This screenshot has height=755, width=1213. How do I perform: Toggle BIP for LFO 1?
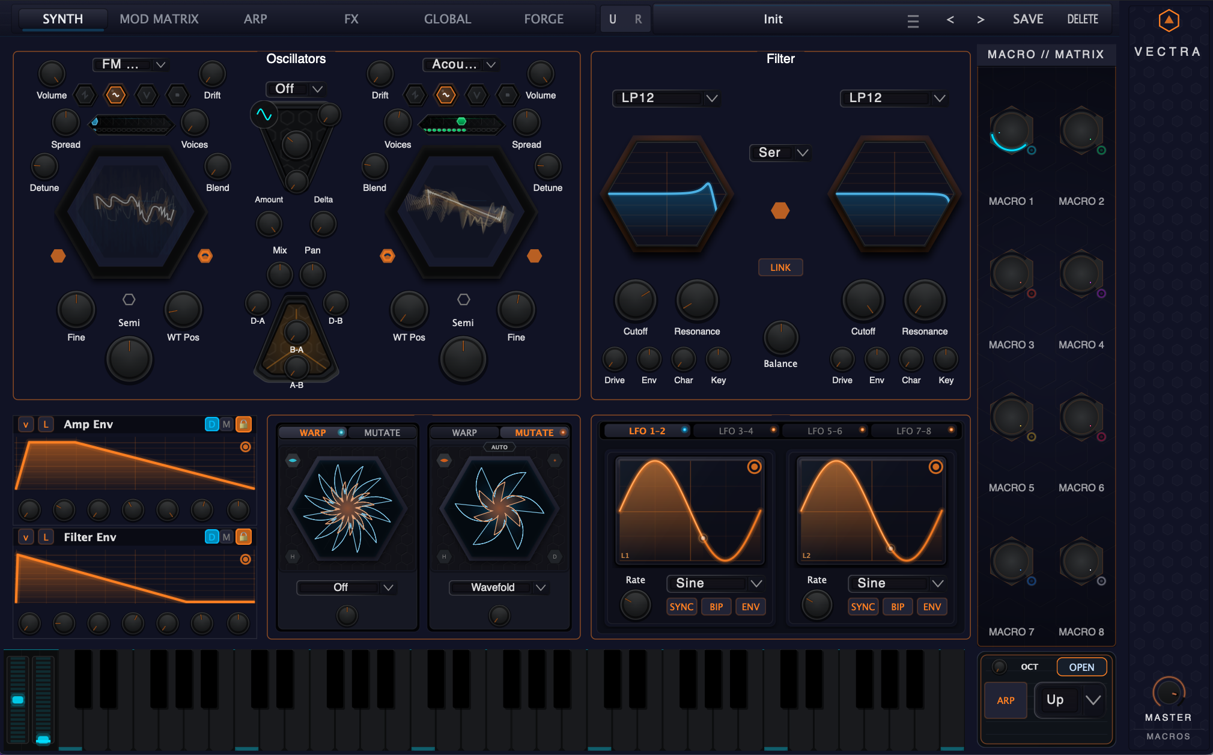pyautogui.click(x=716, y=607)
